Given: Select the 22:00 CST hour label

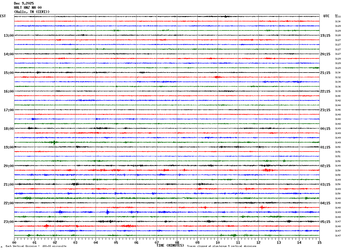Looking at the screenshot, I should (8, 203).
